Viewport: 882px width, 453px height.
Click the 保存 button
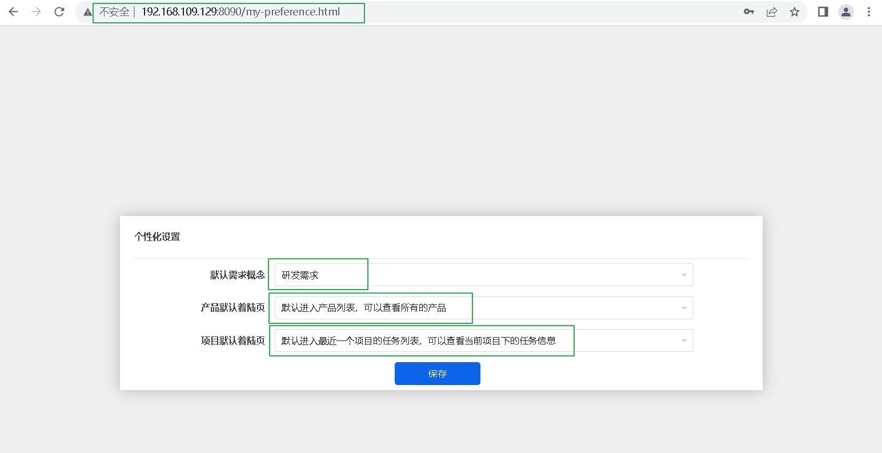[438, 374]
